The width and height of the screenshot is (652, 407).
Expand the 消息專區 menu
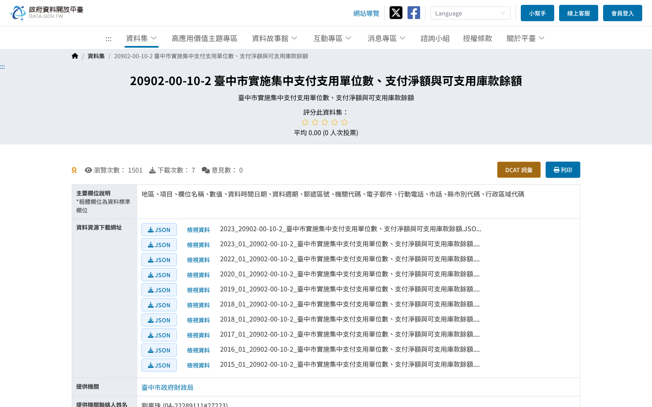click(387, 38)
